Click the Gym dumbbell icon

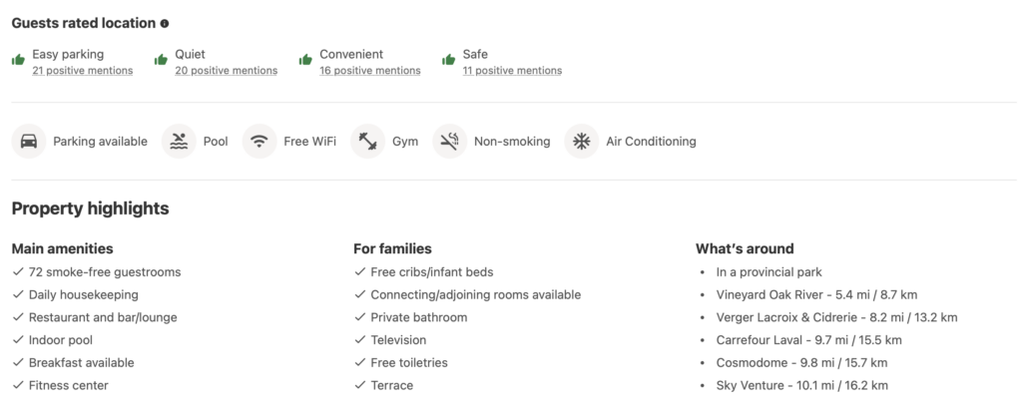(x=367, y=142)
